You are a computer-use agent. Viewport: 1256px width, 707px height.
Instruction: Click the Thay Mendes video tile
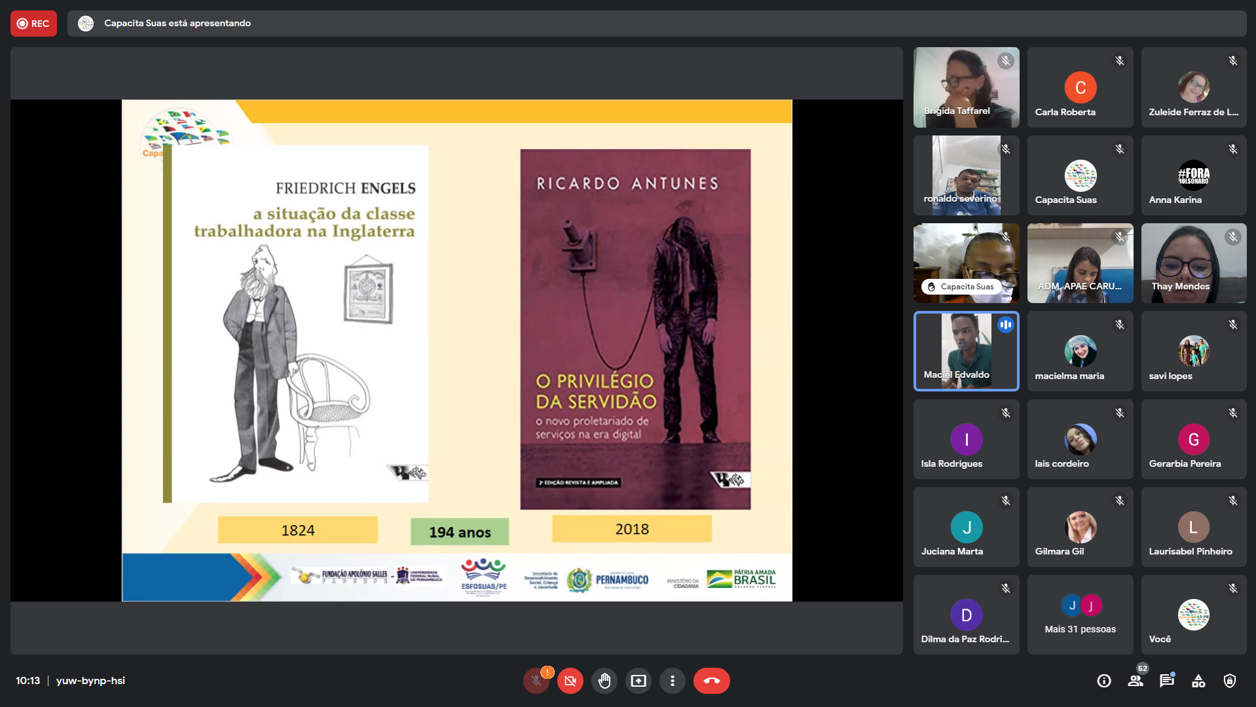click(x=1193, y=263)
